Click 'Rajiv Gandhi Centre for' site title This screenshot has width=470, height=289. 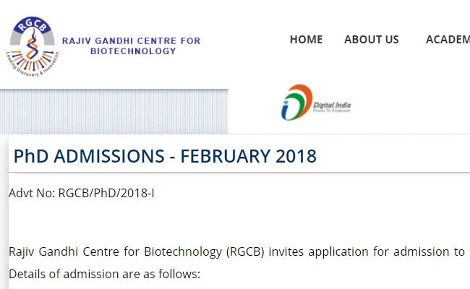pos(131,41)
